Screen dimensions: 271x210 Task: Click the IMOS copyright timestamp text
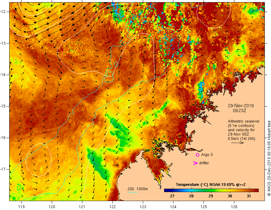coord(269,158)
